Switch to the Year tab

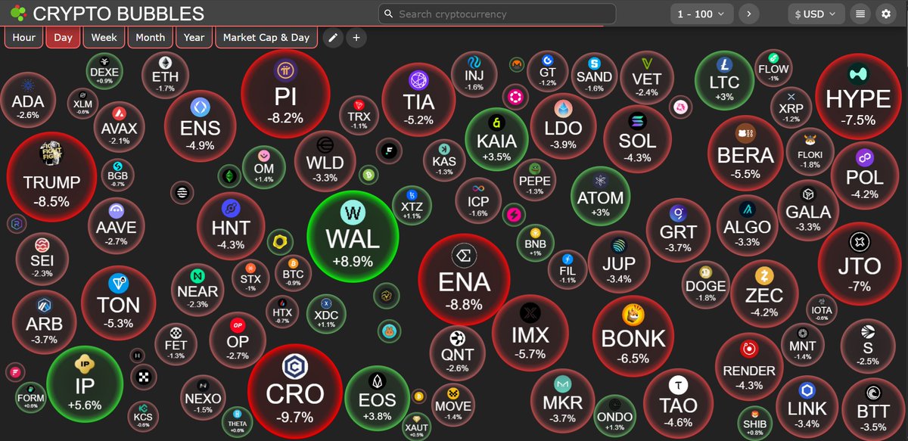tap(194, 37)
